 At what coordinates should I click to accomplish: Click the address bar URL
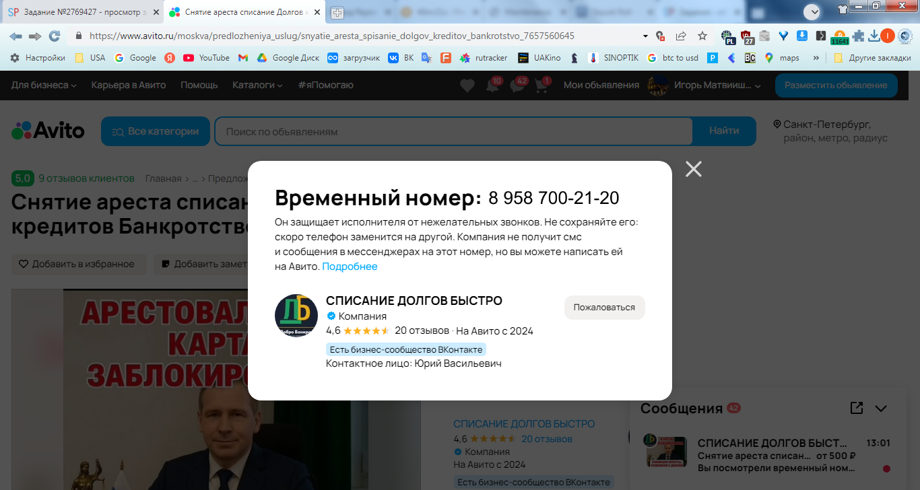coord(331,36)
